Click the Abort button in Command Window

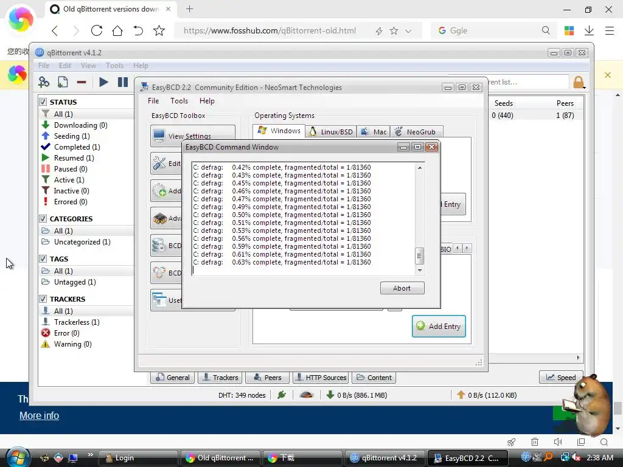[x=402, y=288]
